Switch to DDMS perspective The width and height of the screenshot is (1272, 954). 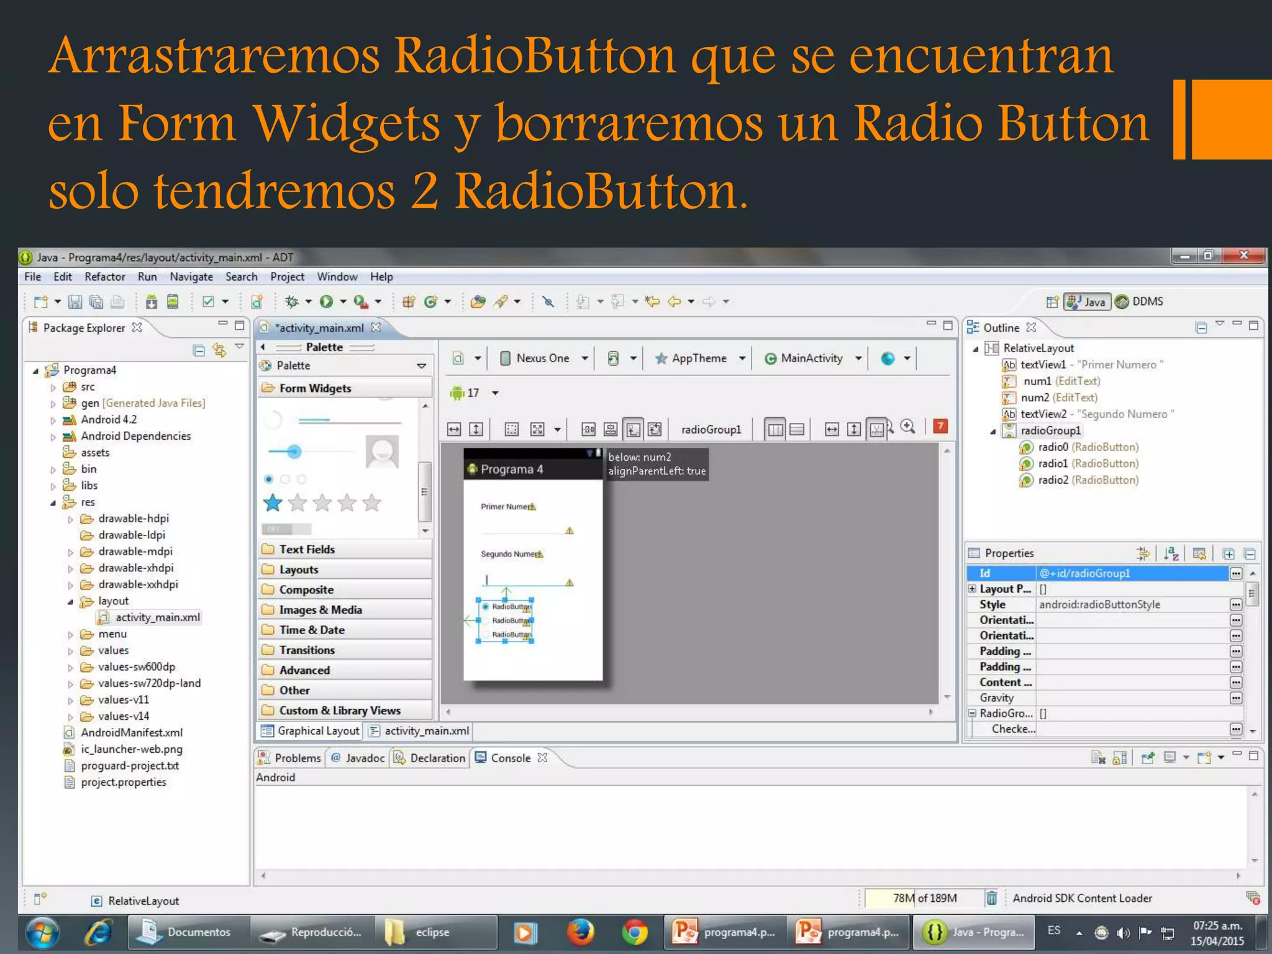point(1139,302)
